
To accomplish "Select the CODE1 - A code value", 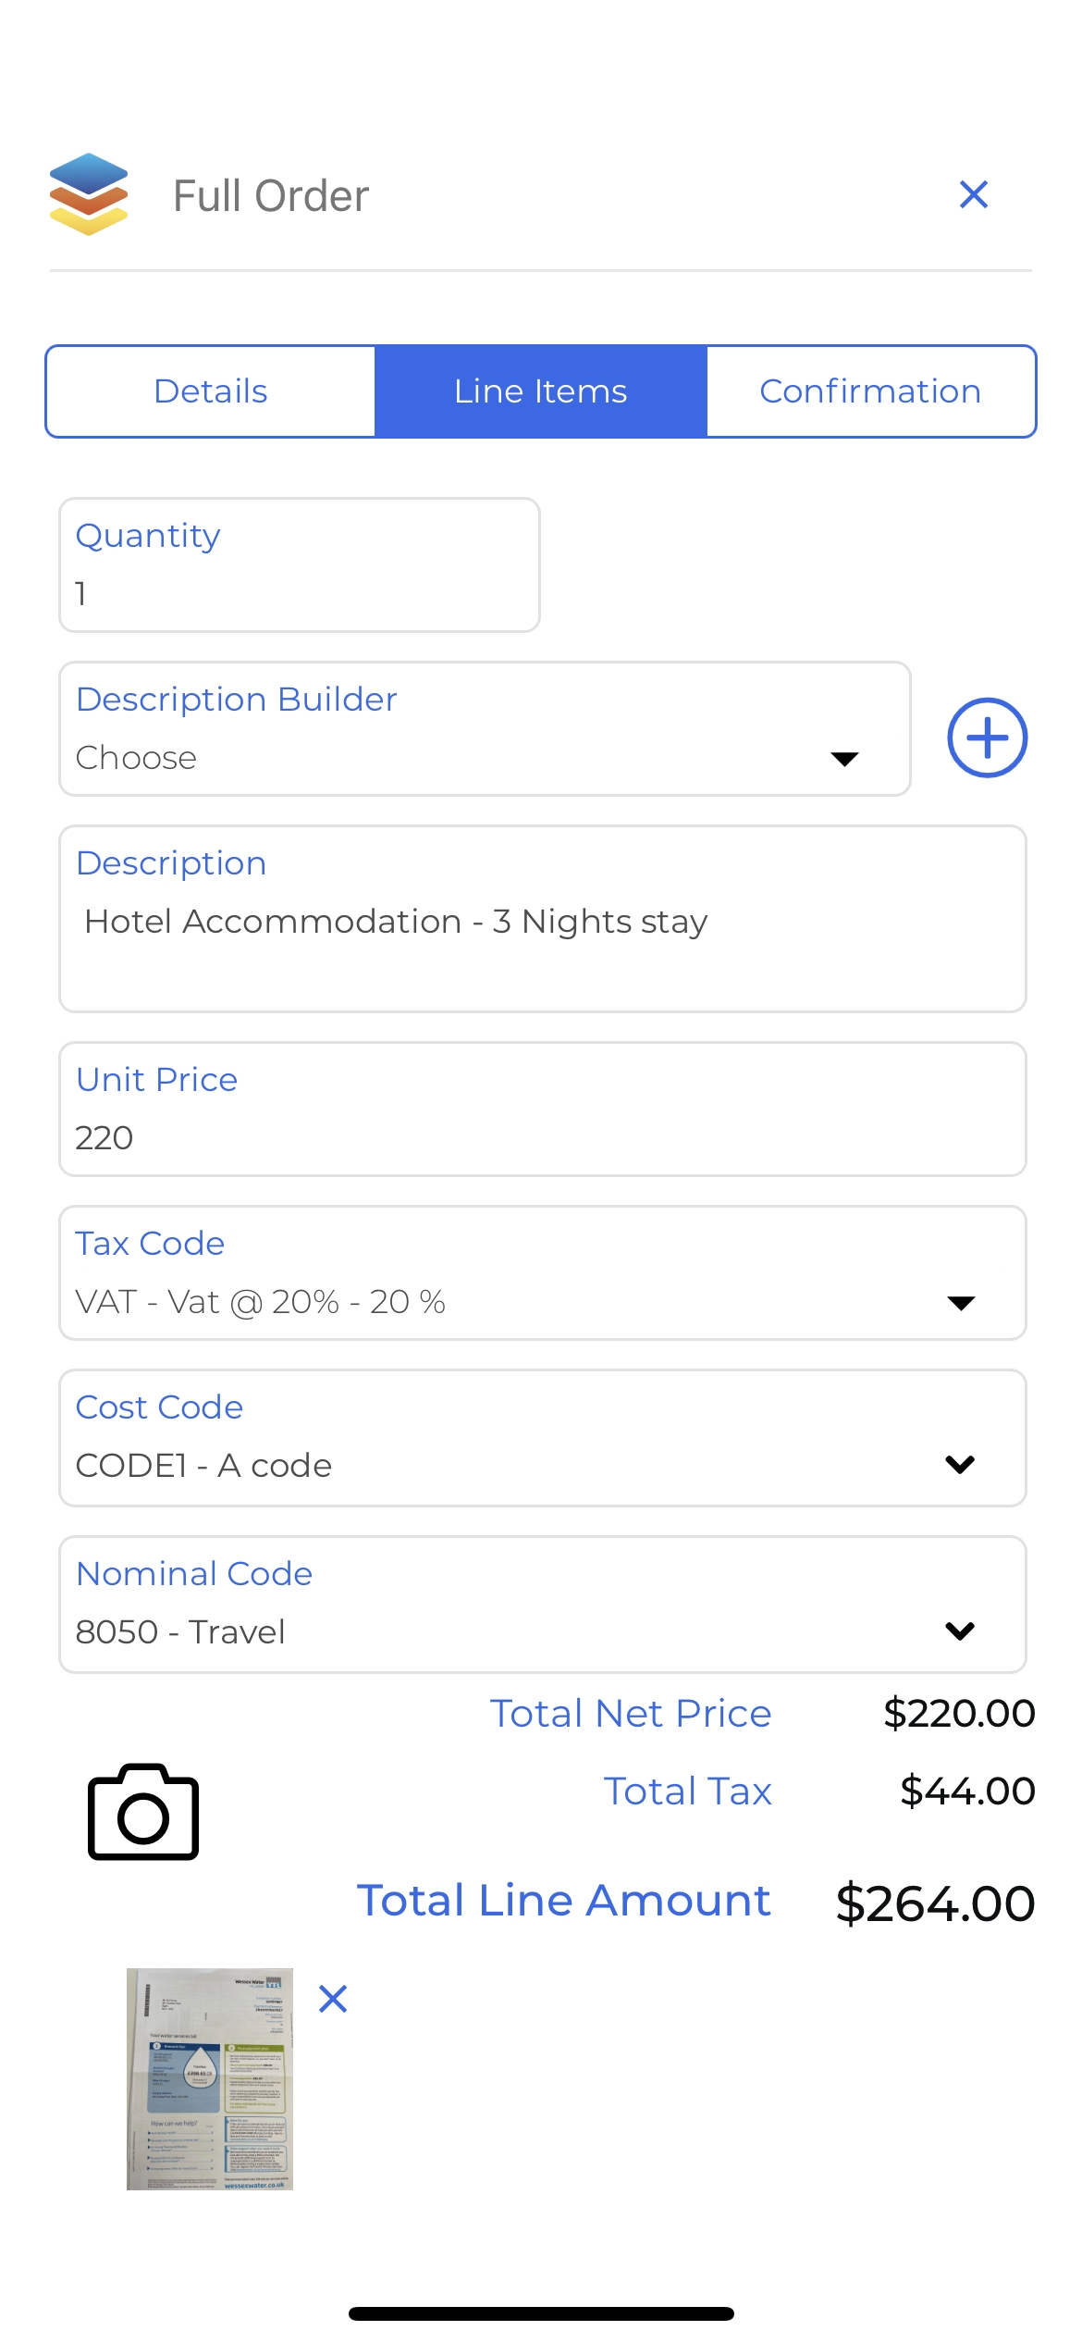I will 203,1466.
